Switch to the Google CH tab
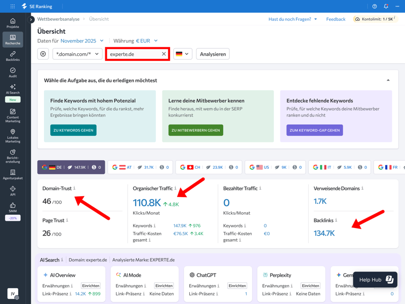 (x=208, y=167)
